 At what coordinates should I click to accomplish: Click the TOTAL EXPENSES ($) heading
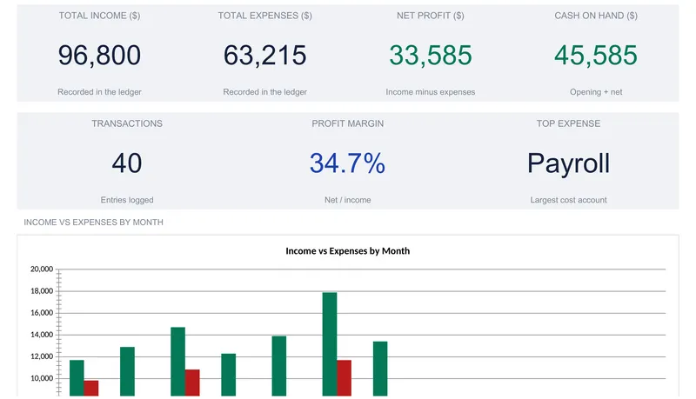pos(265,16)
